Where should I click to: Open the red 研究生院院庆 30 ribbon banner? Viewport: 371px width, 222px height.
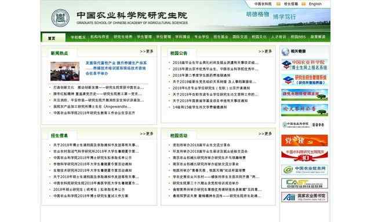(304, 156)
